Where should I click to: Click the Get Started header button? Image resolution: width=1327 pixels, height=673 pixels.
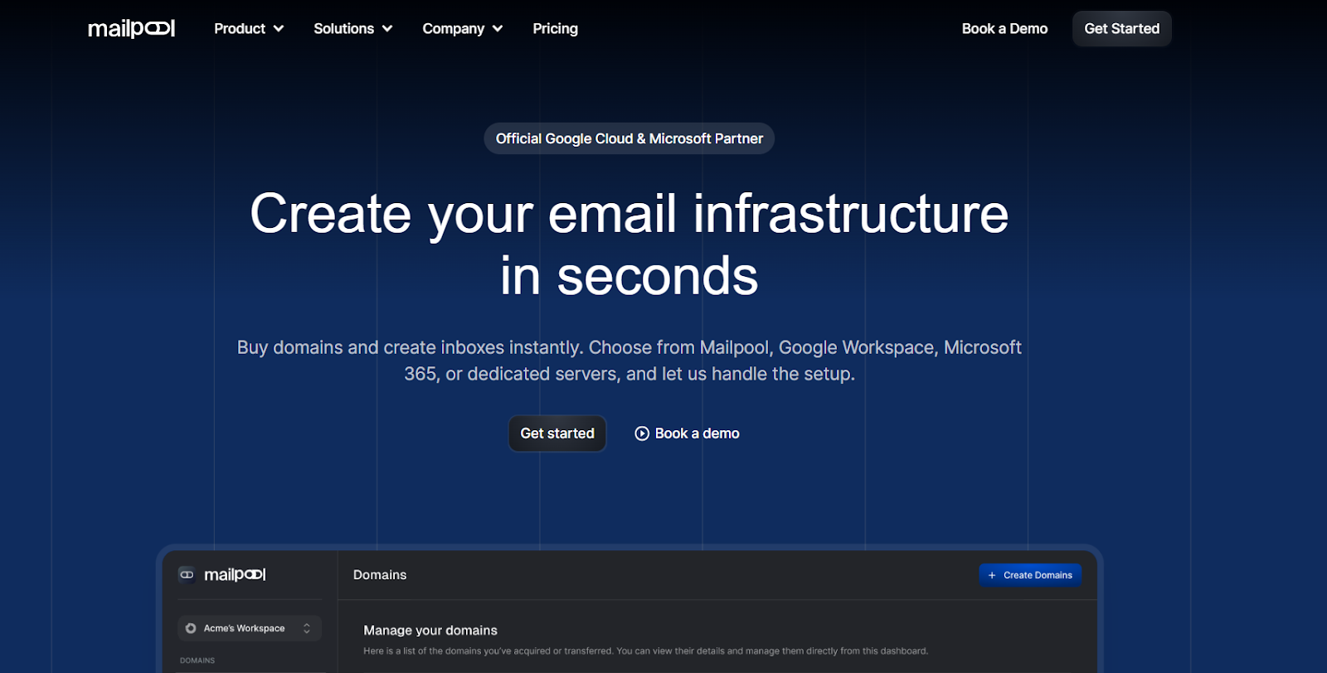click(x=1121, y=28)
